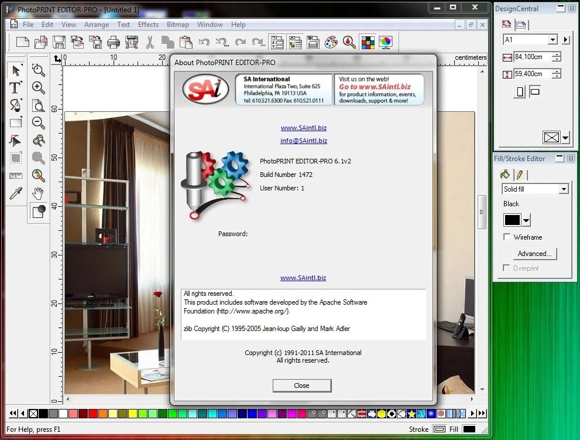The image size is (580, 440).
Task: Open the Solid fill type dropdown
Action: tap(564, 189)
